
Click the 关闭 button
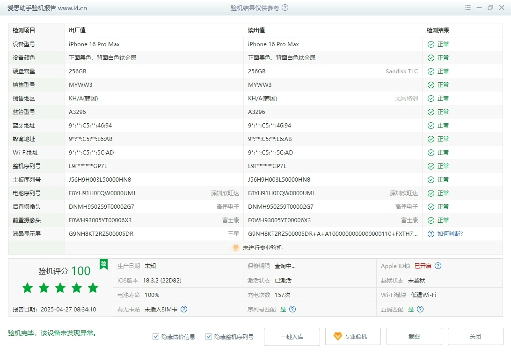click(475, 336)
